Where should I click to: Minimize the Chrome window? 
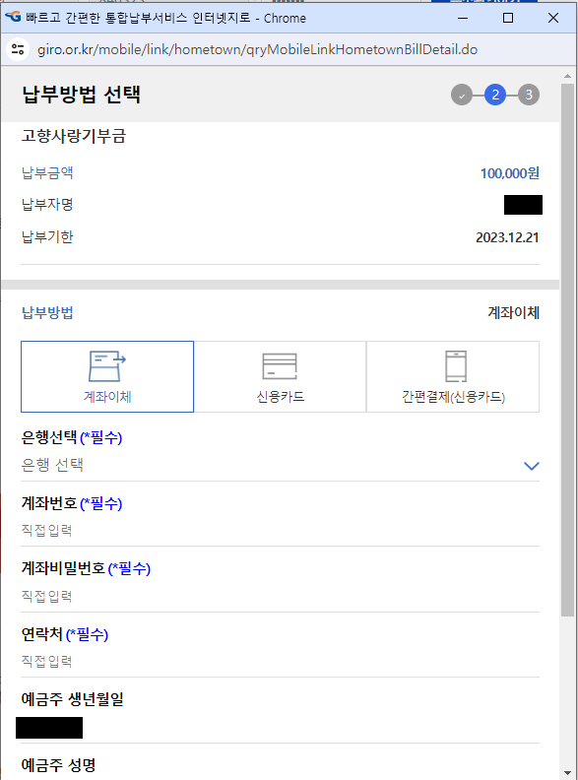[463, 18]
